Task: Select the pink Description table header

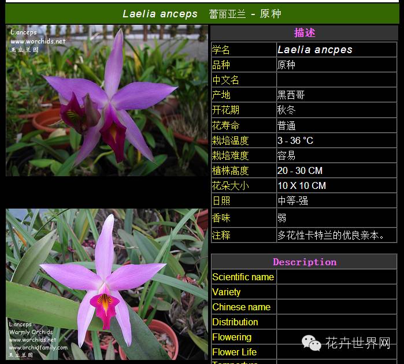Action: (x=304, y=262)
